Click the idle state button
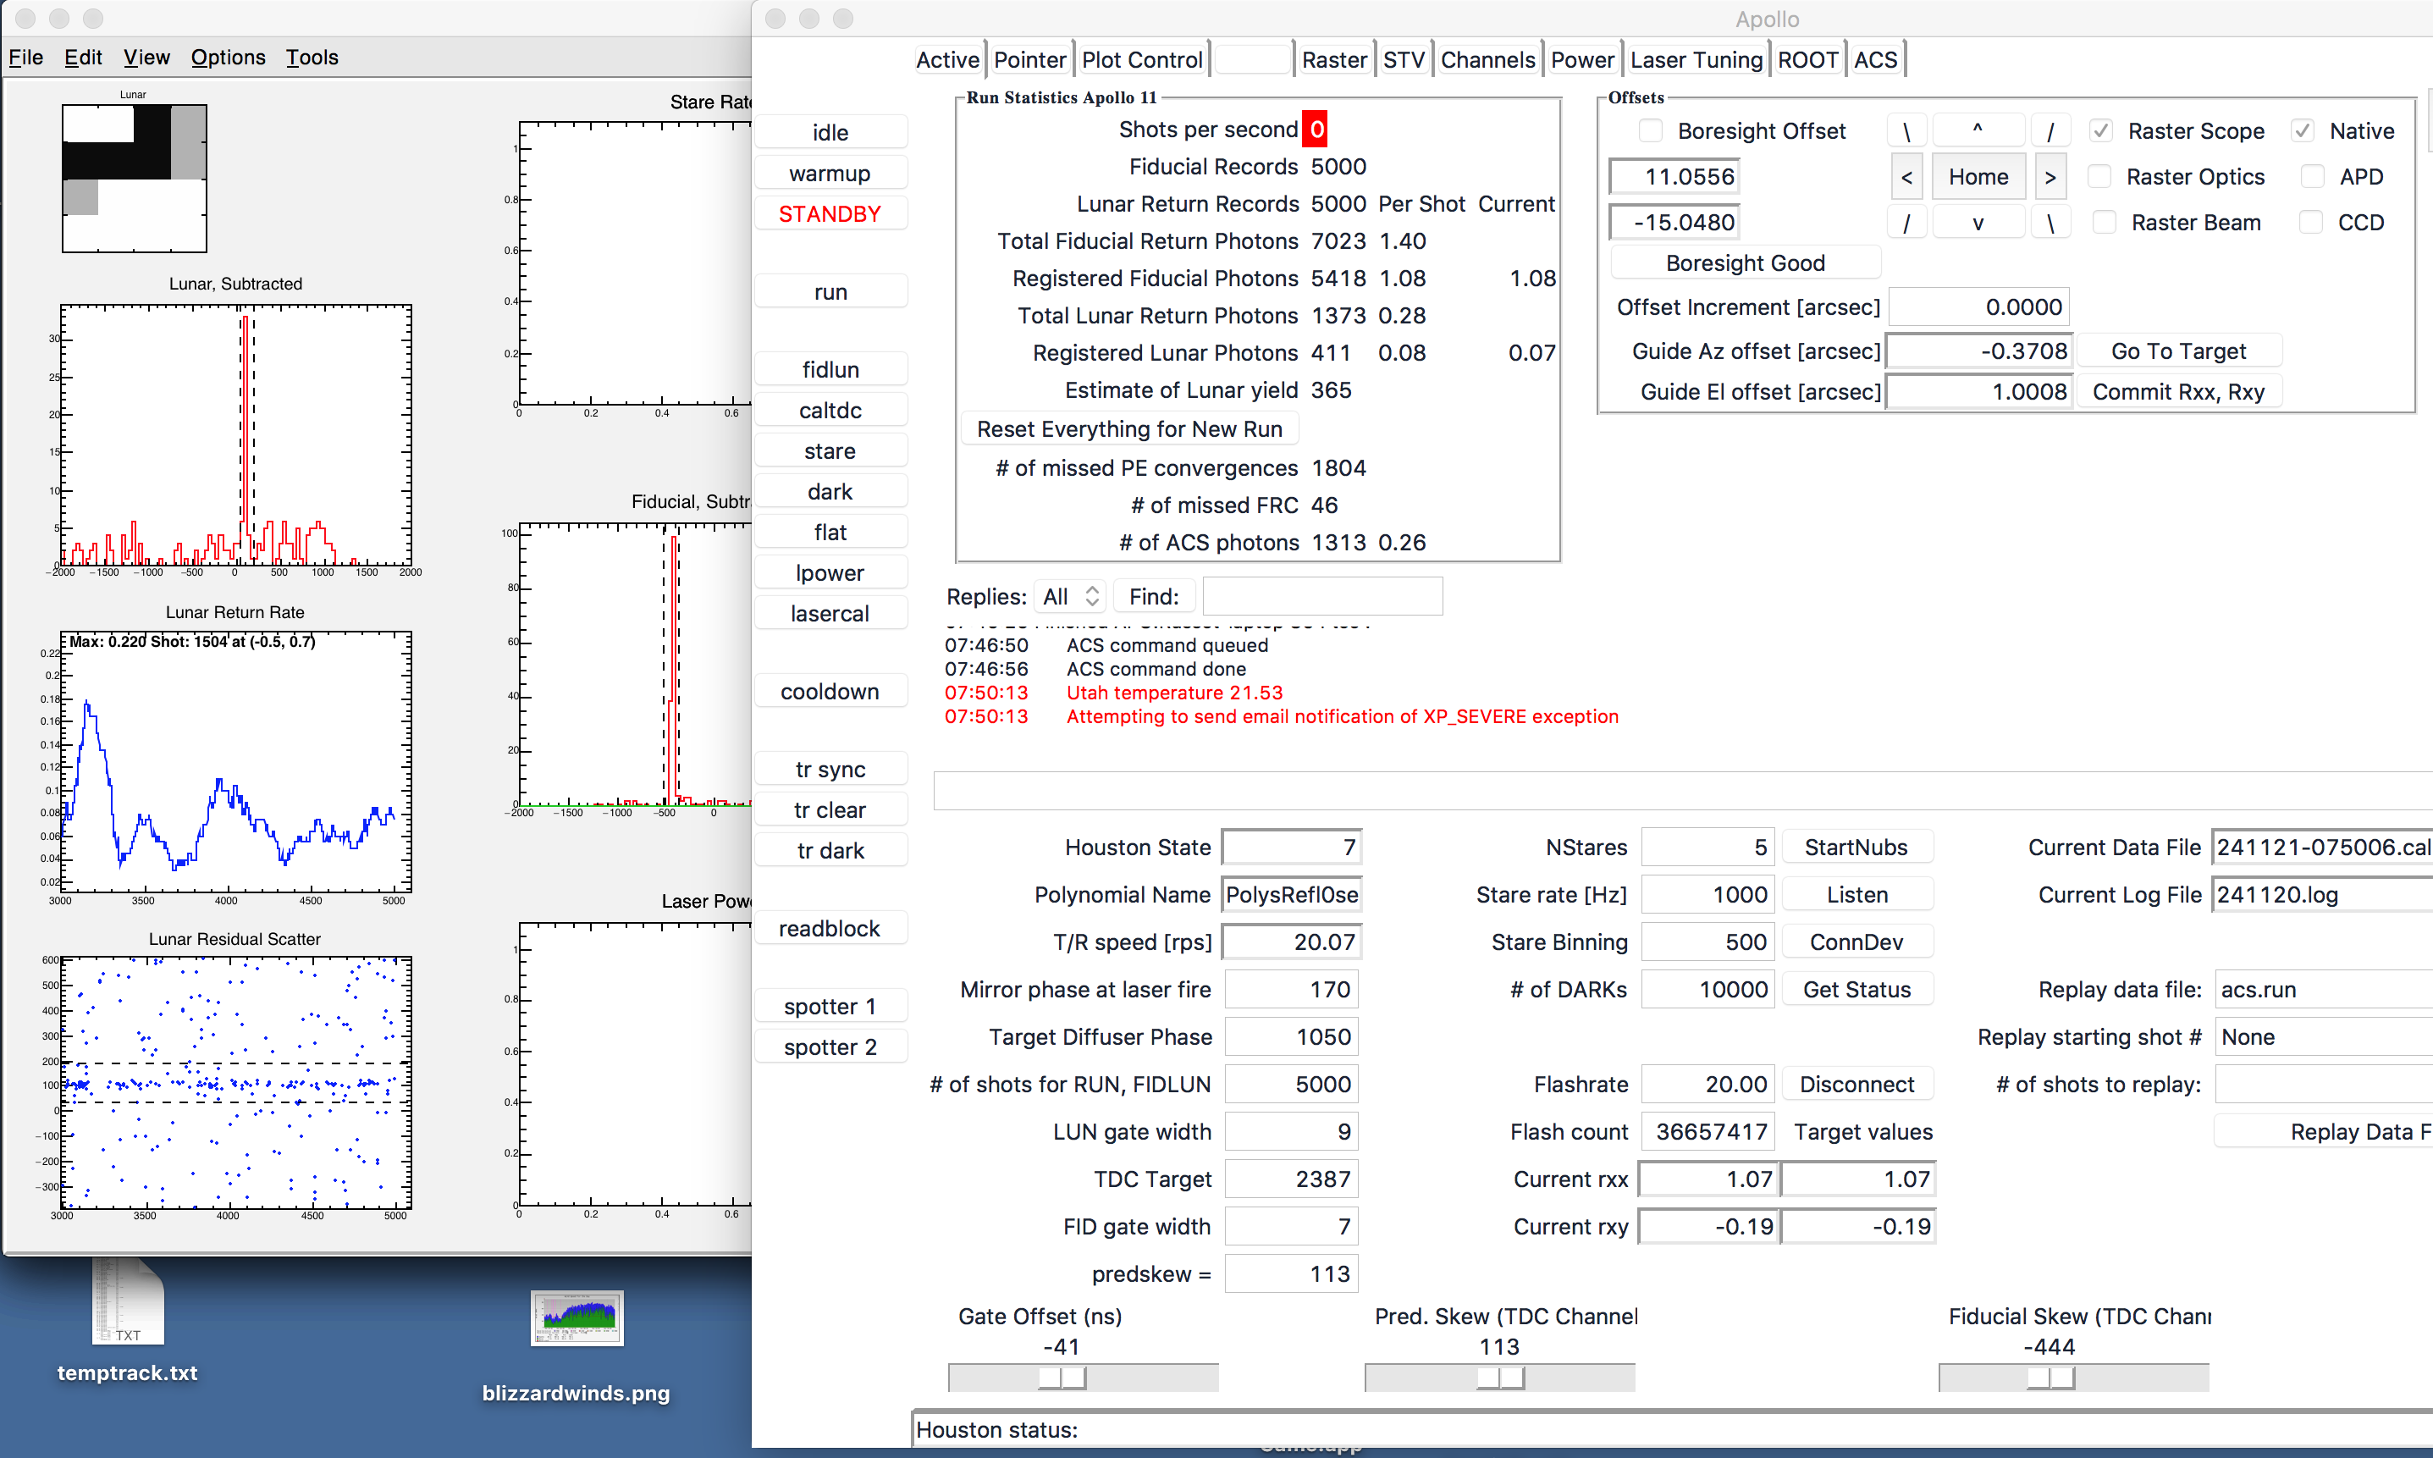The image size is (2433, 1458). coord(830,133)
